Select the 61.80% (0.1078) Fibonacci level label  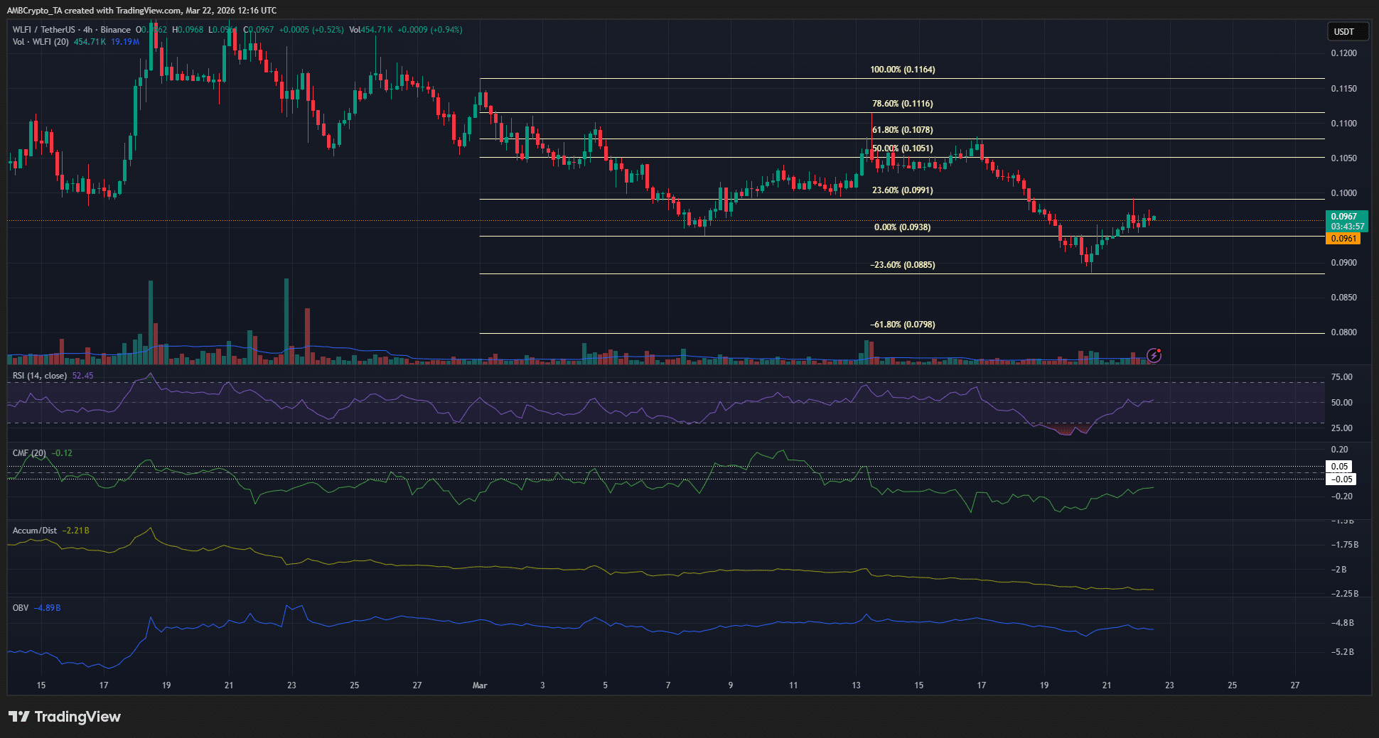click(x=902, y=130)
